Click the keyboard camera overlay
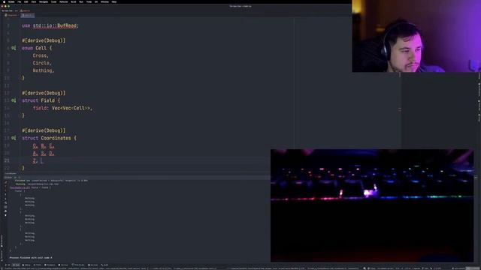The height and width of the screenshot is (270, 481). (x=372, y=205)
